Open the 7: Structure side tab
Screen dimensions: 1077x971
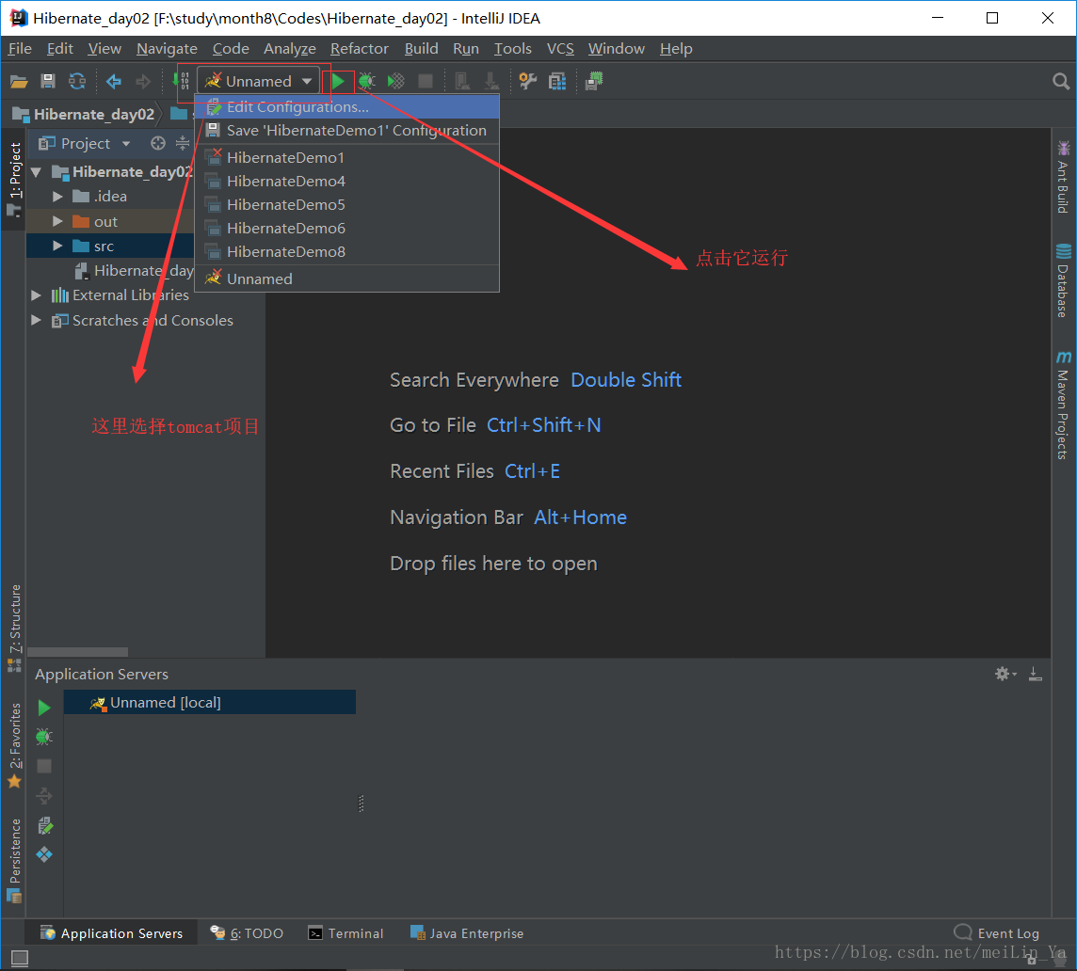coord(14,629)
